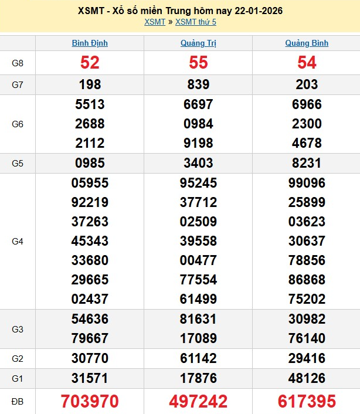Click the ĐB row label
Viewport: 360px width, 414px height.
pyautogui.click(x=18, y=401)
